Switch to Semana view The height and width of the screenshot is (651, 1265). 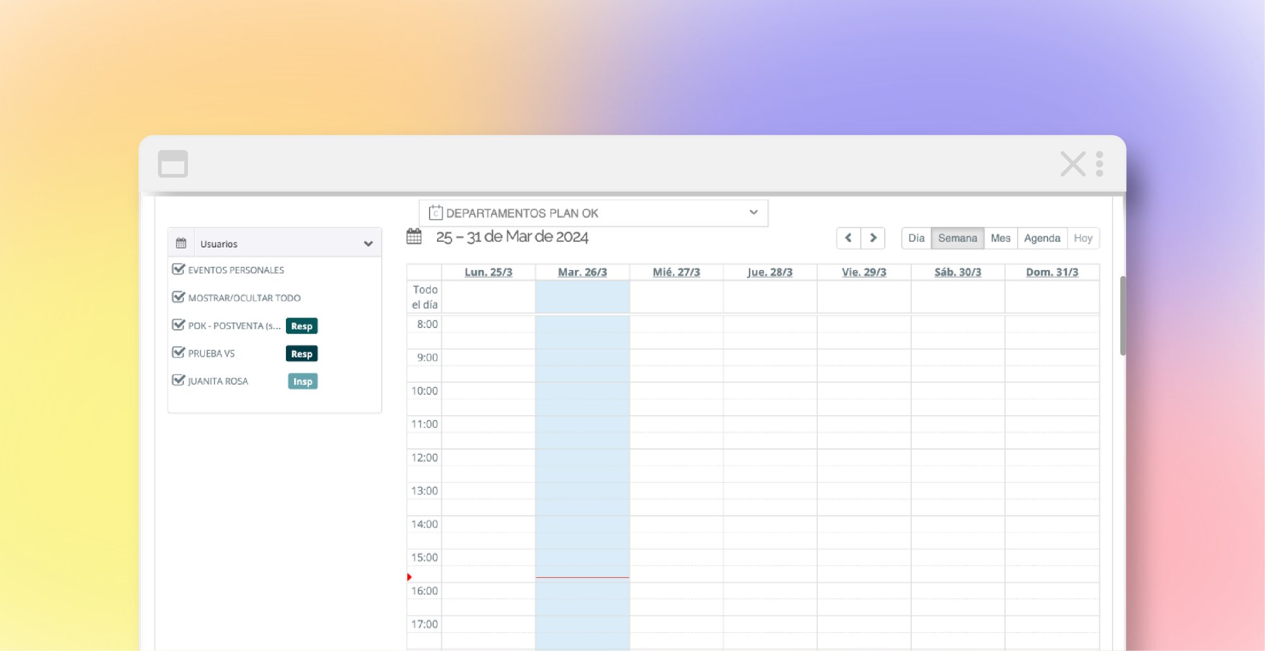pyautogui.click(x=958, y=238)
